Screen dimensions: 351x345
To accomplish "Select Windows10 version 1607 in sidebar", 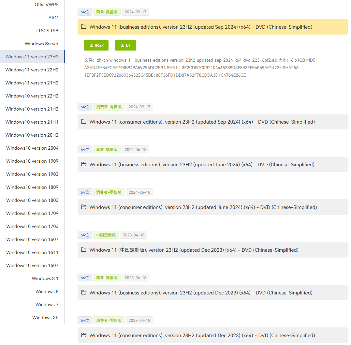I will (x=32, y=239).
